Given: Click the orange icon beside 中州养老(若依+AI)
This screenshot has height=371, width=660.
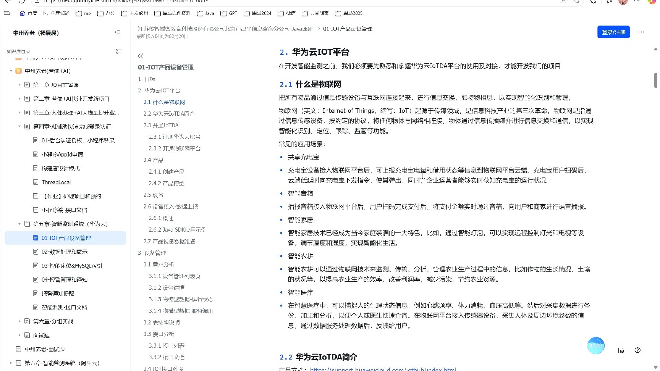Looking at the screenshot, I should click(18, 71).
